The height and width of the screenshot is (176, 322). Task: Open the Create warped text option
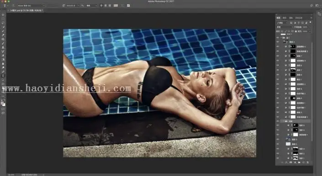(x=122, y=5)
